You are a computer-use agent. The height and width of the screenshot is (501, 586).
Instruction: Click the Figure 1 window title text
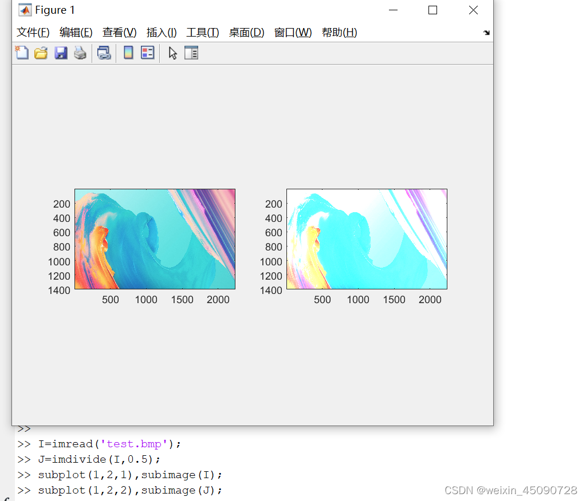pos(55,10)
